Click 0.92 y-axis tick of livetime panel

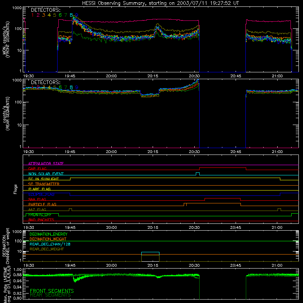(17, 293)
